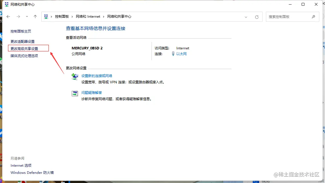Click the MERCURY_0B5D 2 network name
Image resolution: width=325 pixels, height=183 pixels.
(87, 48)
